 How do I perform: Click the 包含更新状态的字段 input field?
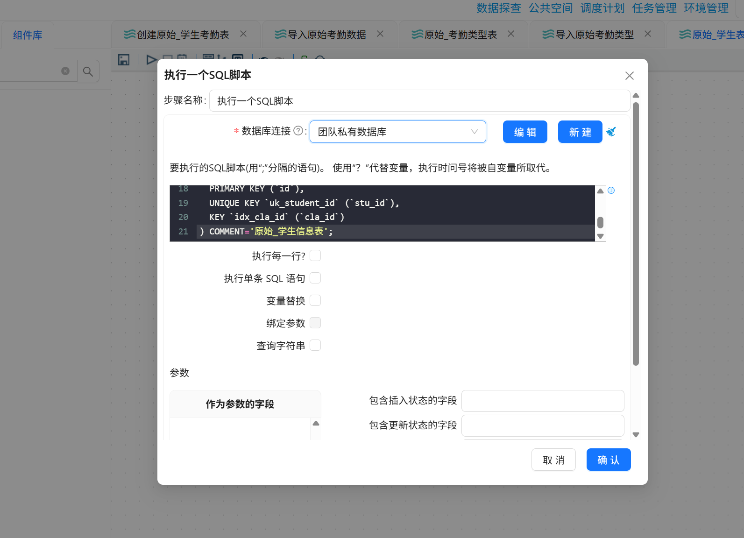[543, 425]
